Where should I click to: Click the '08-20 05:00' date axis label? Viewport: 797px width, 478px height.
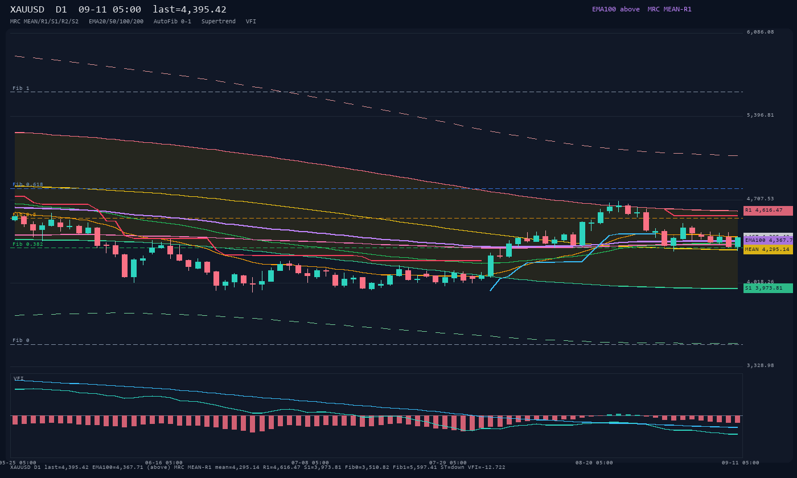pos(594,463)
